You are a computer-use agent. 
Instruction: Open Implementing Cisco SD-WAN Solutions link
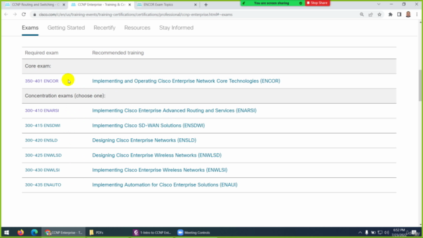[x=148, y=126]
